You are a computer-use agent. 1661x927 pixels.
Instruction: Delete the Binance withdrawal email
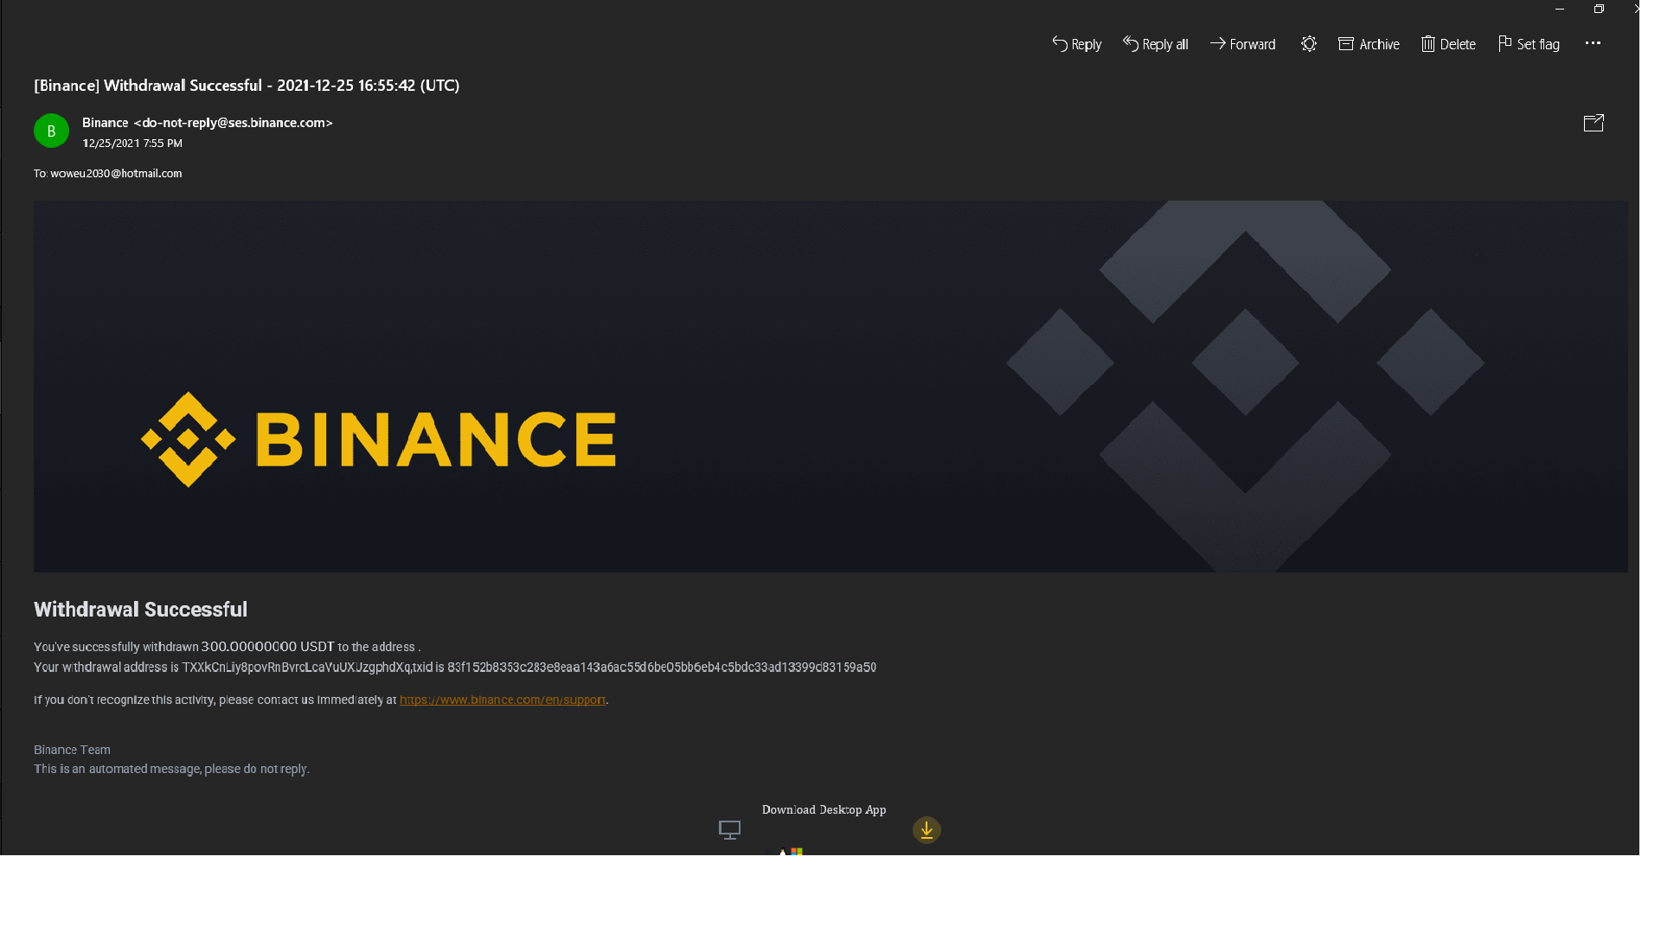tap(1448, 44)
